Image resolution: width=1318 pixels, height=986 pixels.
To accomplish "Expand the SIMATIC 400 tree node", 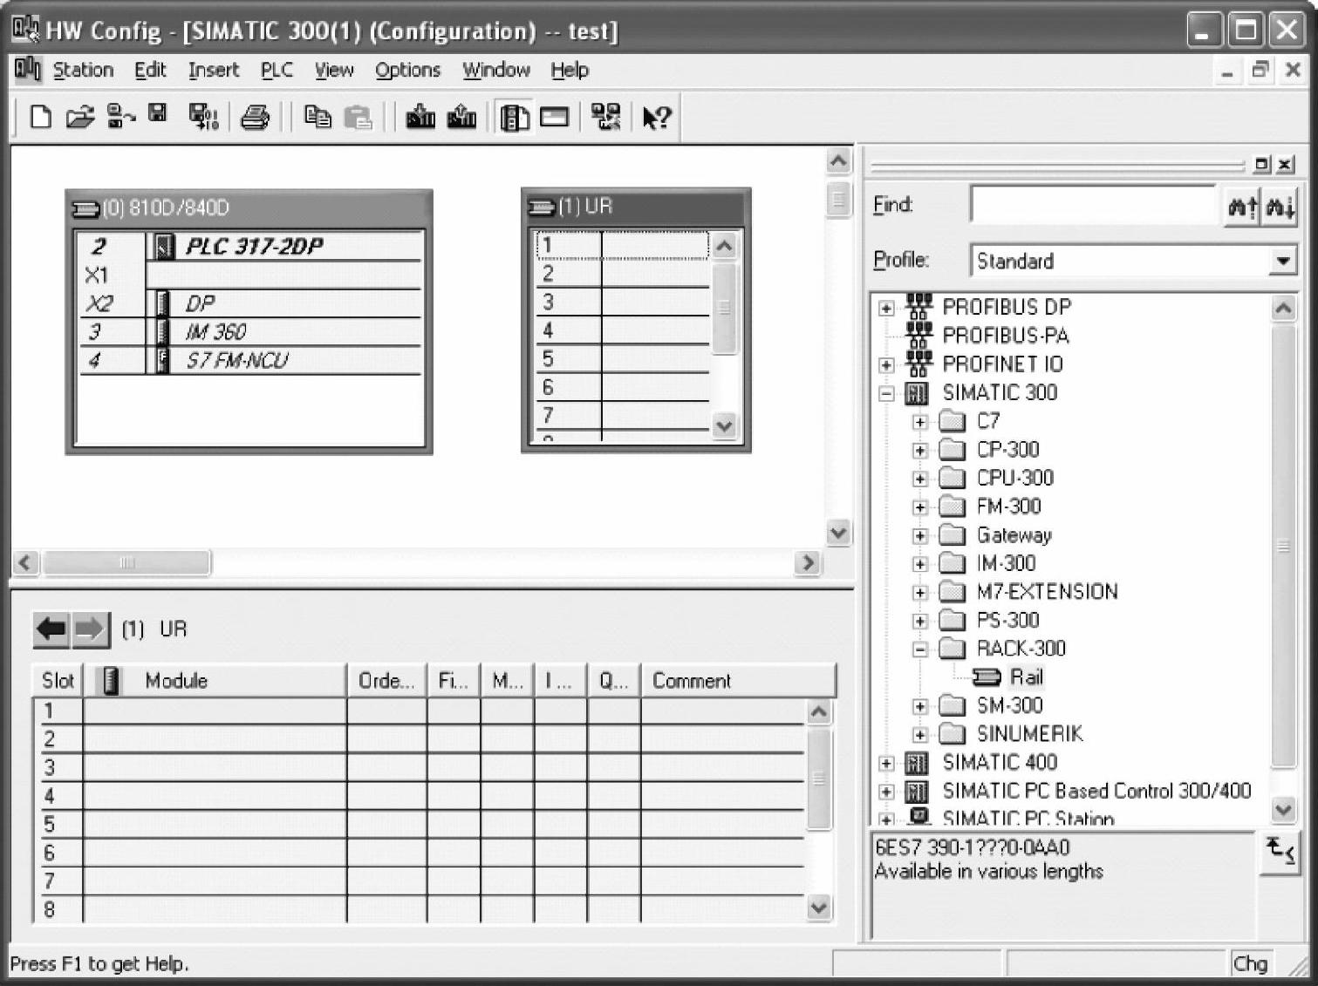I will pos(886,764).
